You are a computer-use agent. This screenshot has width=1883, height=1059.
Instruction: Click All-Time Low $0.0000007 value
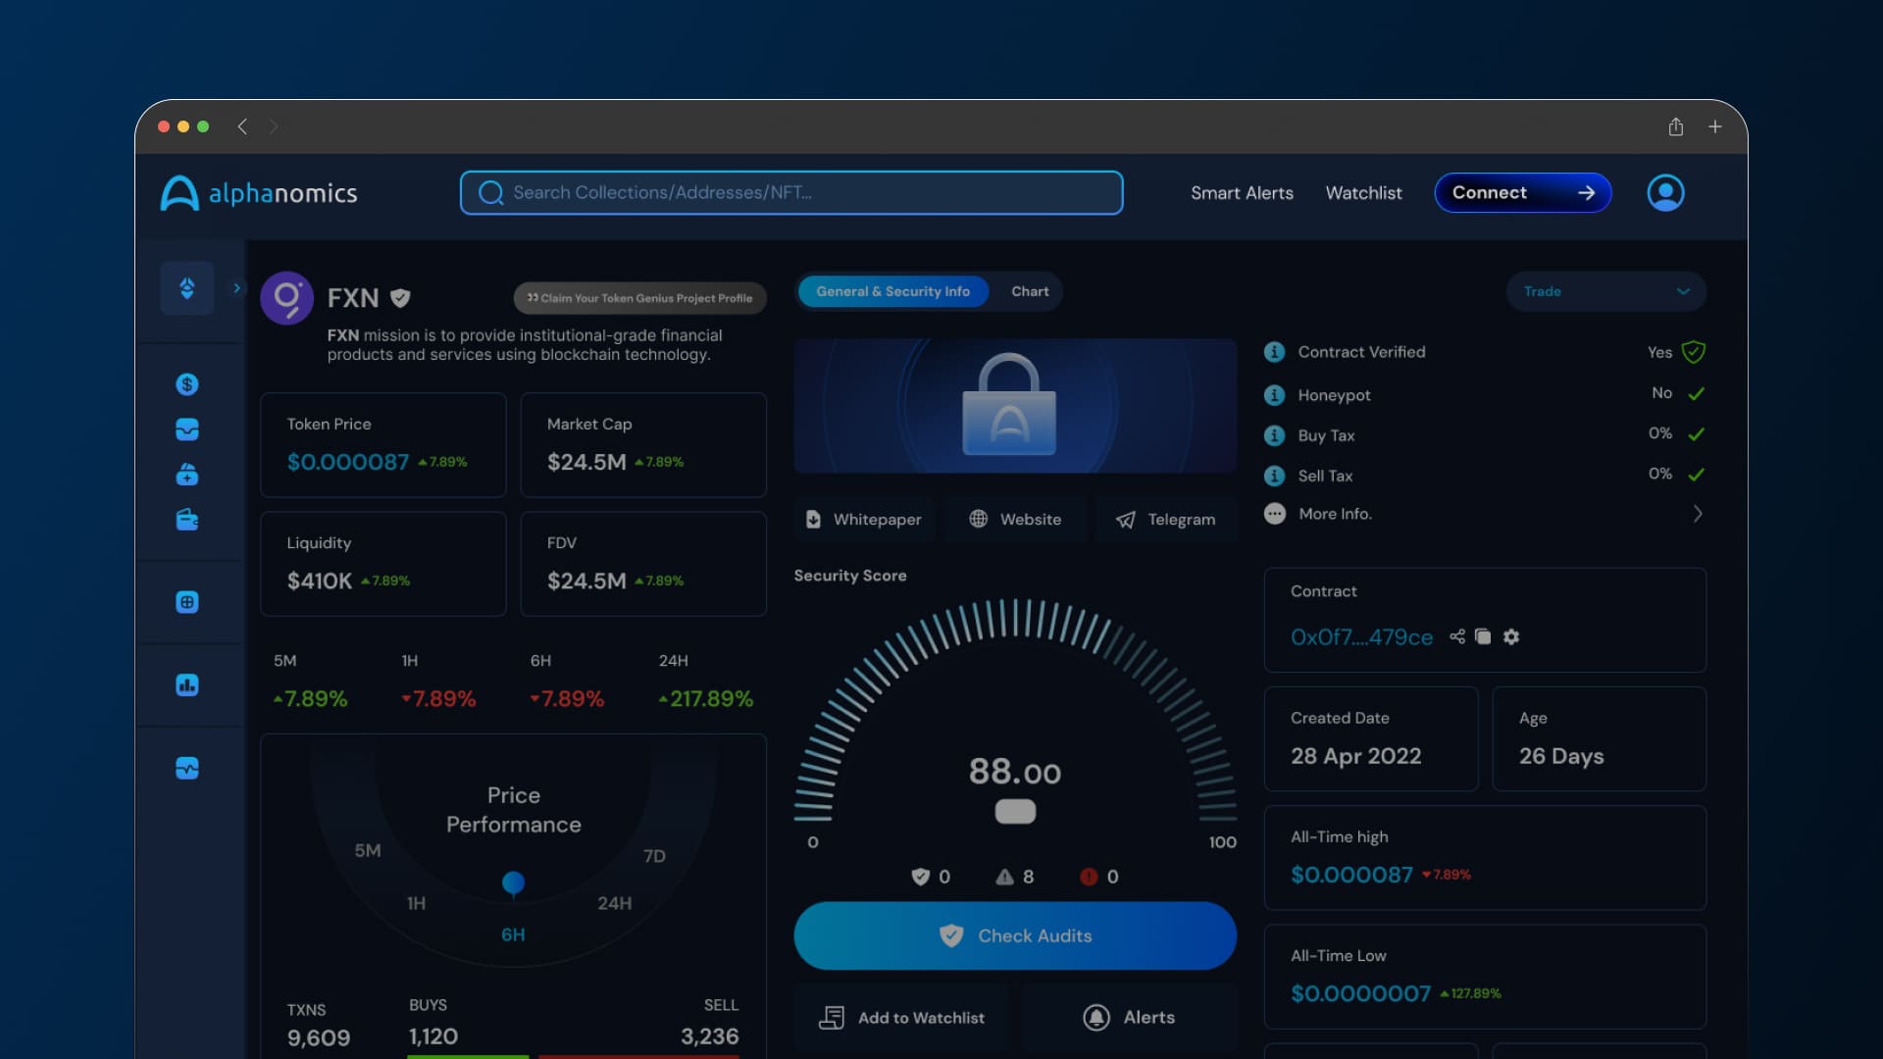point(1360,993)
